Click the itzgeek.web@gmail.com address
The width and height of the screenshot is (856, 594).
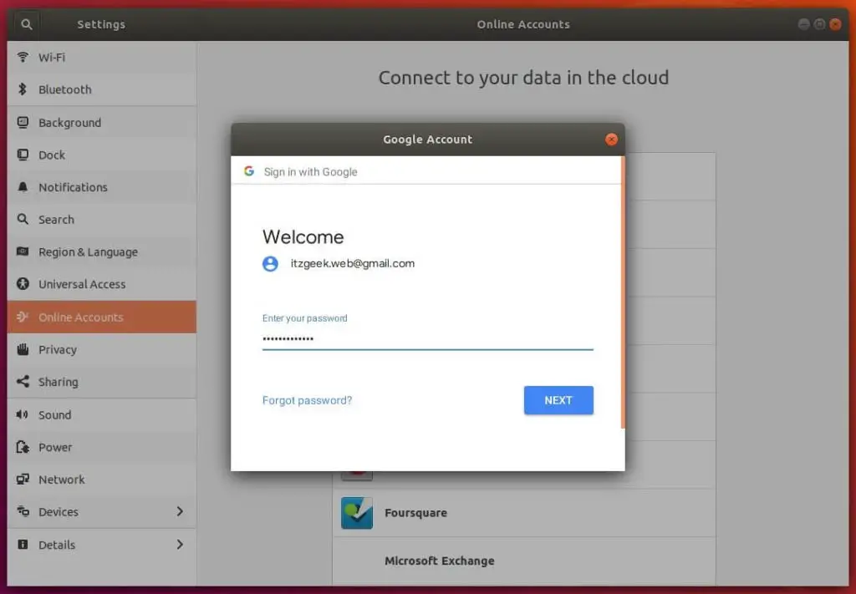click(353, 263)
